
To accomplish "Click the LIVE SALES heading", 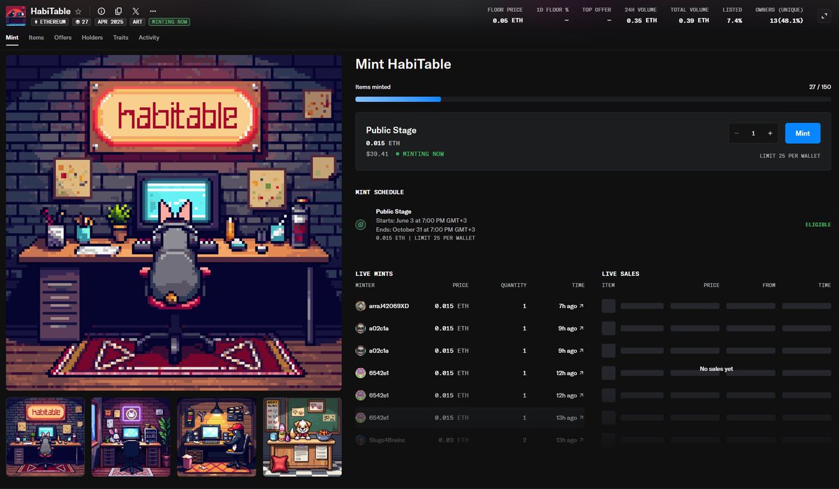I will pyautogui.click(x=620, y=274).
